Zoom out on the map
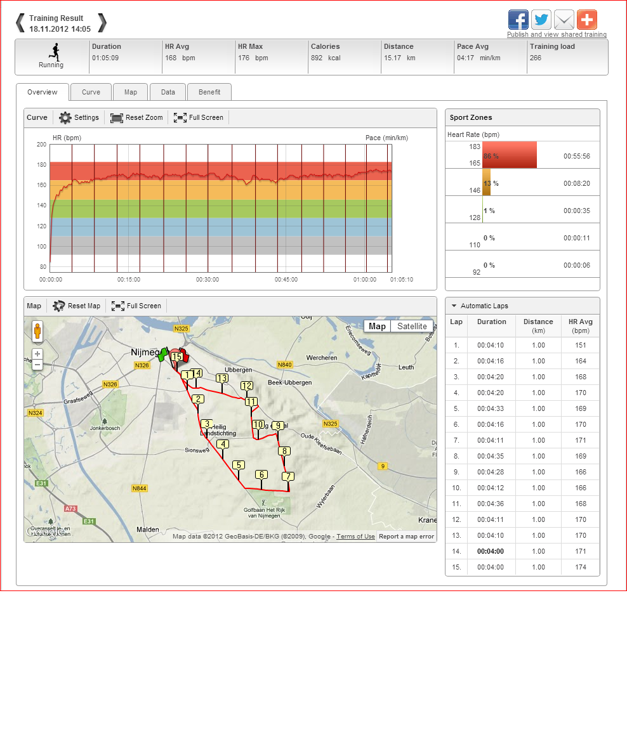 click(x=37, y=365)
